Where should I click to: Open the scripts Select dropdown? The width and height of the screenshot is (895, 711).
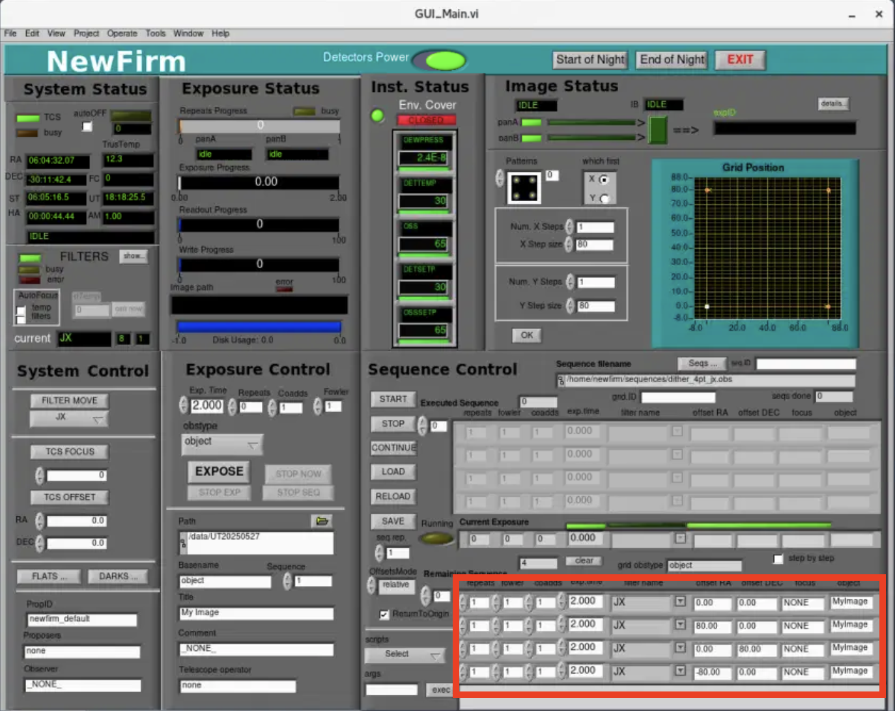coord(405,654)
